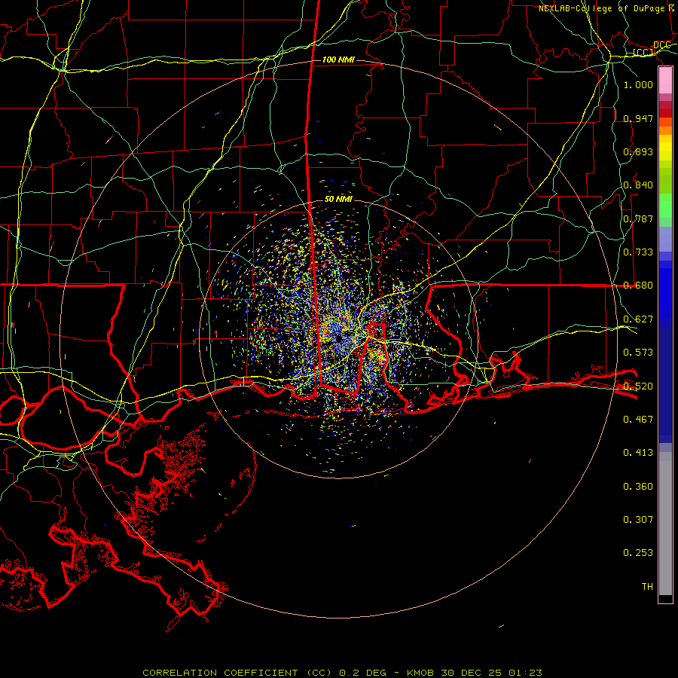Click the 0.573 legend value

(638, 353)
